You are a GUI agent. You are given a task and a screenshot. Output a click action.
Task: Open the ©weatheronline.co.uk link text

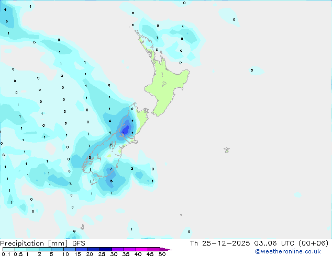[x=287, y=251]
